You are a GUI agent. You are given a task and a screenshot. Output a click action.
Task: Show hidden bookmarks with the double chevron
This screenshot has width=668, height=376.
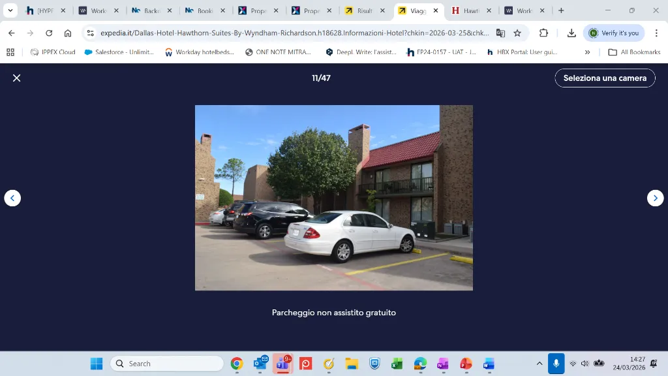click(x=588, y=52)
